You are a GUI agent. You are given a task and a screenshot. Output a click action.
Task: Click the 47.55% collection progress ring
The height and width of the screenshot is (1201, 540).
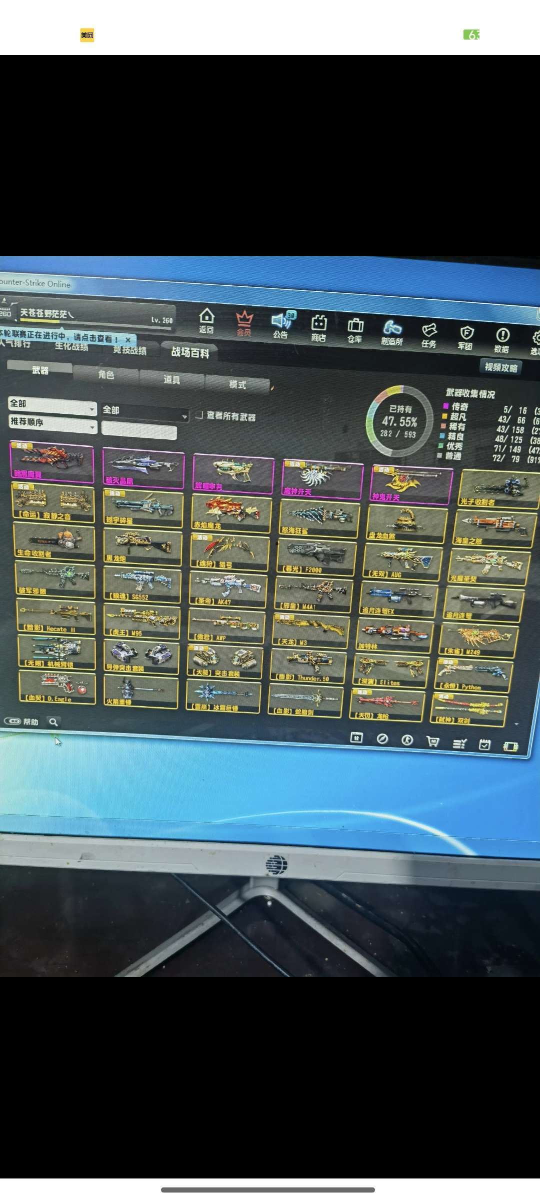tap(399, 421)
